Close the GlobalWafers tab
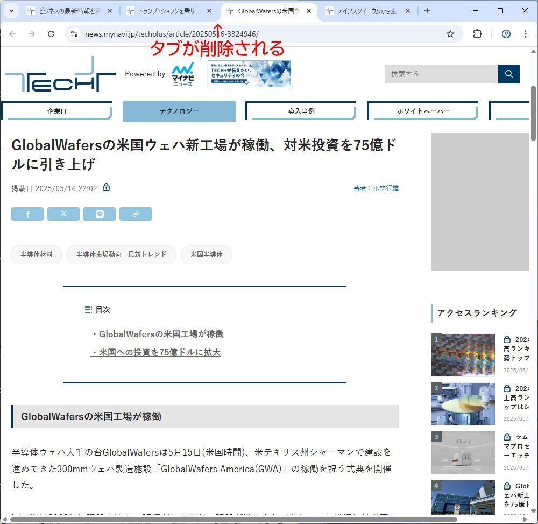Screen dimensions: 538x524 point(309,11)
